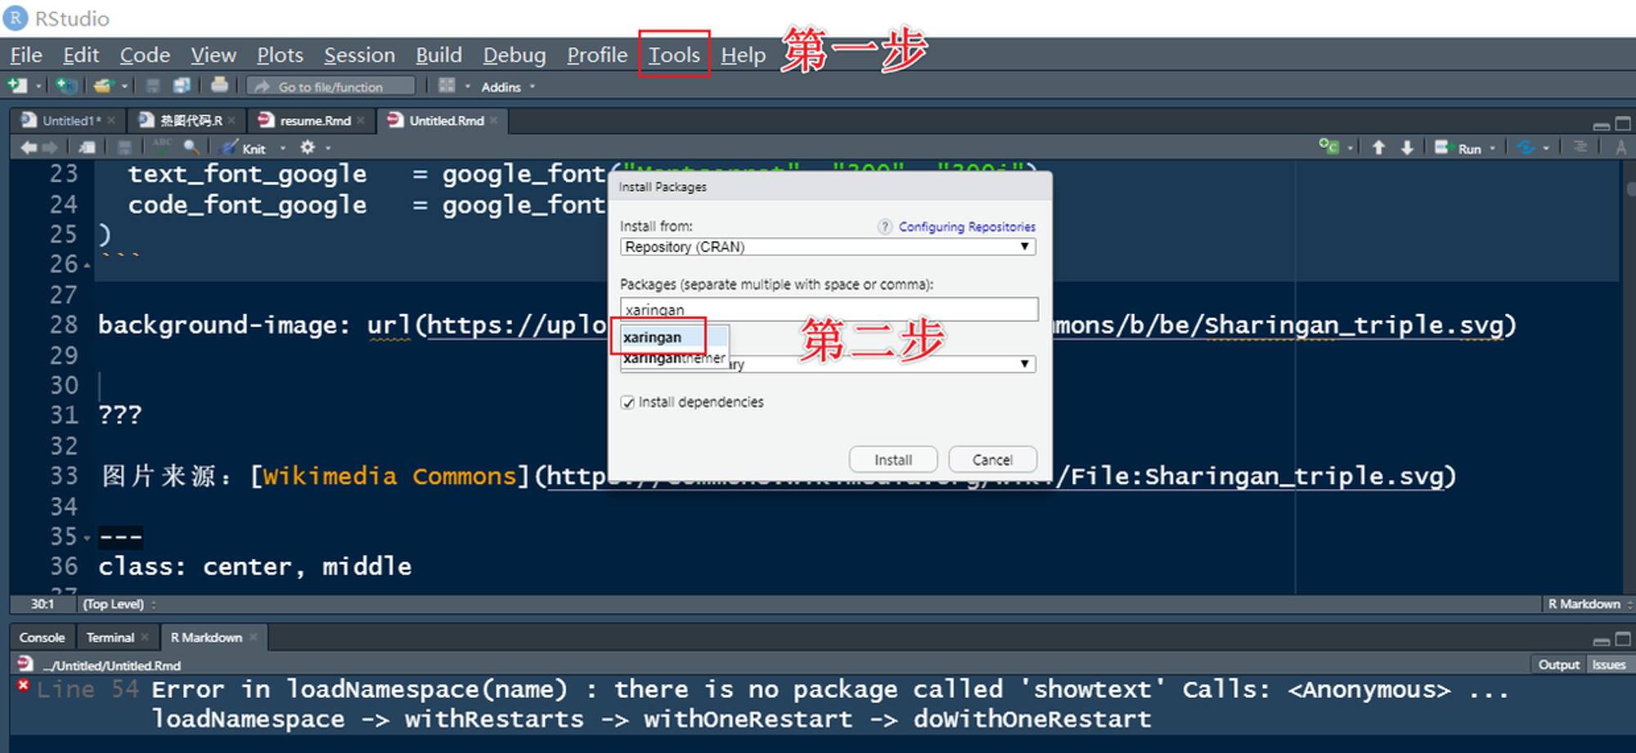The image size is (1636, 753).
Task: Minimize the source editor pane
Action: pos(1602,126)
